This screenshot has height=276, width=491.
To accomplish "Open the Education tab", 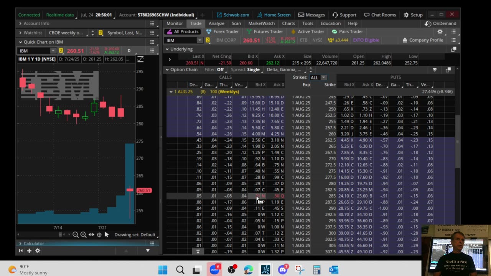I will click(330, 23).
